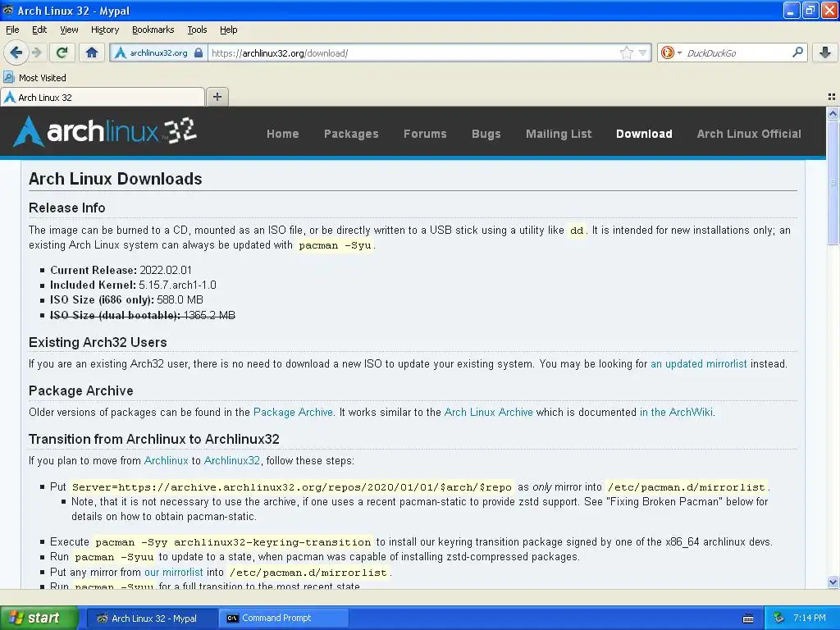Follow the Archlinux32 link in transition steps

(x=232, y=460)
